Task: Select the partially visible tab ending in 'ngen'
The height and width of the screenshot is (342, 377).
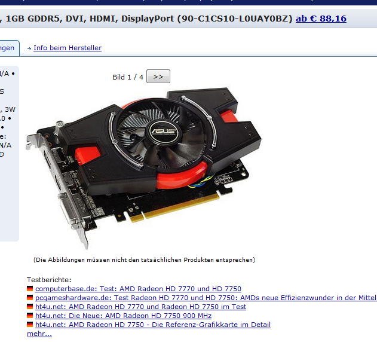Action: pyautogui.click(x=9, y=48)
